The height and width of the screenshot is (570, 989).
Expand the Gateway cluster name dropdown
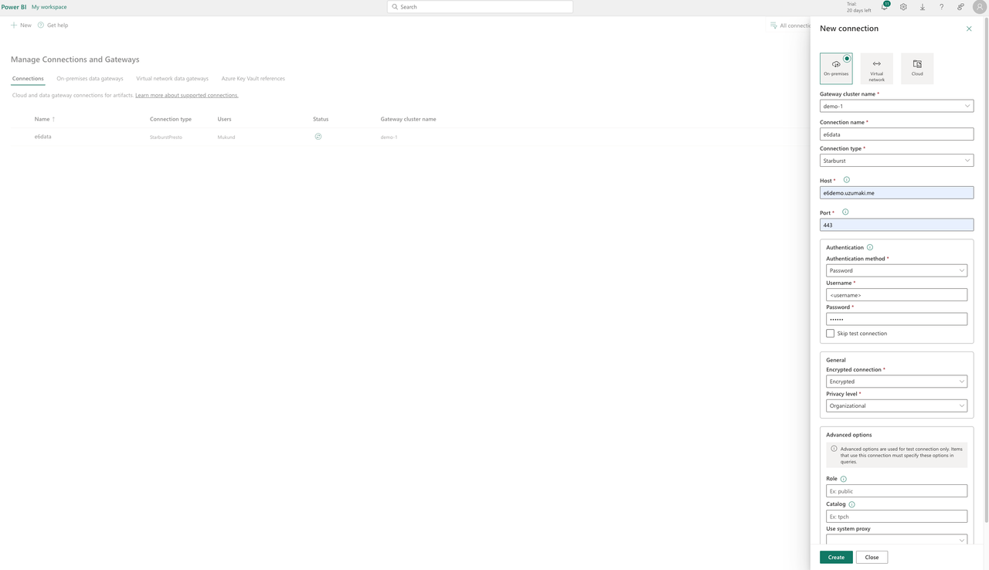pos(896,106)
